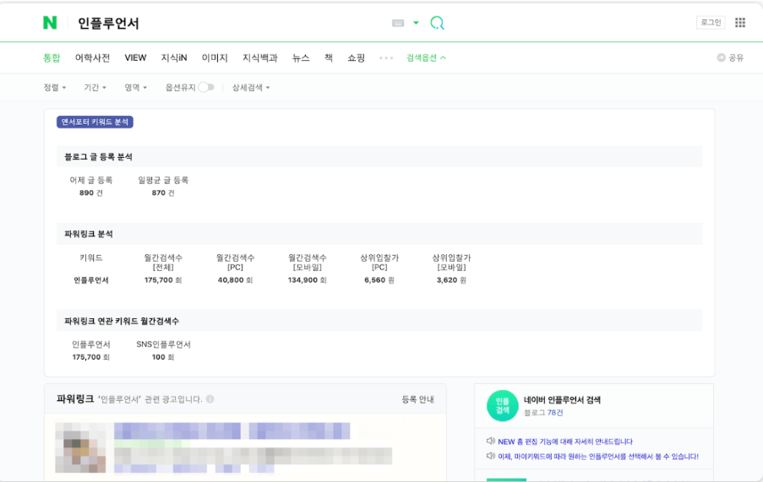Click the 엔서포터 키워드 분석 badge

[x=95, y=122]
